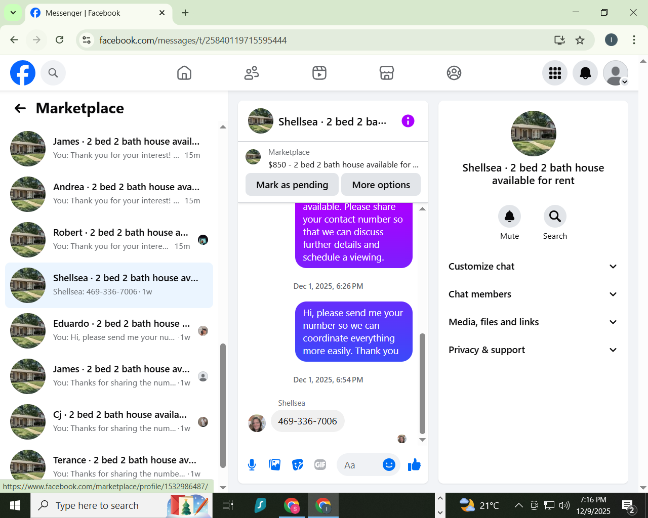
Task: Open Robert 2 bed 2 bath conversation
Action: click(109, 240)
